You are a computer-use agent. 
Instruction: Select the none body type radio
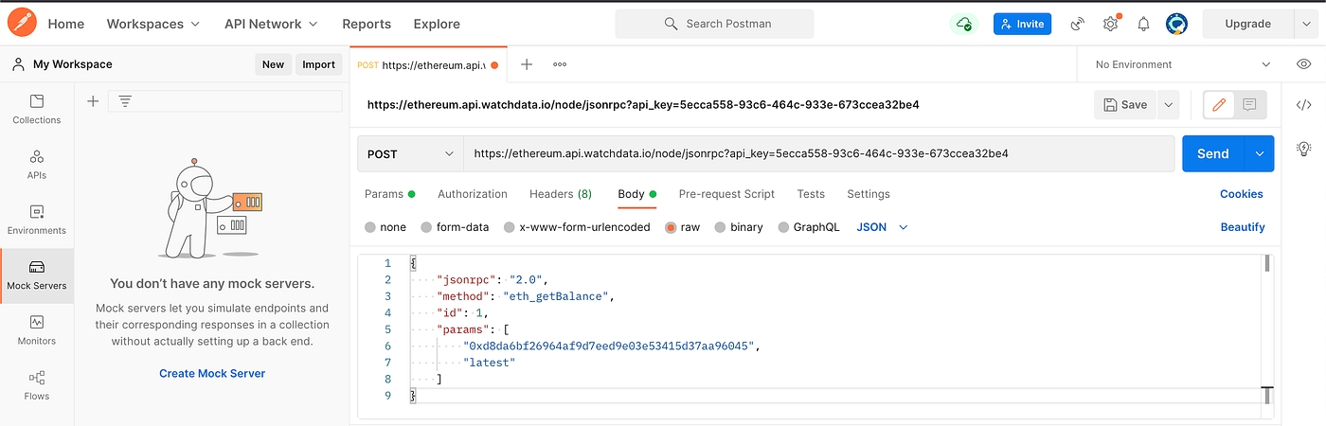click(x=370, y=227)
